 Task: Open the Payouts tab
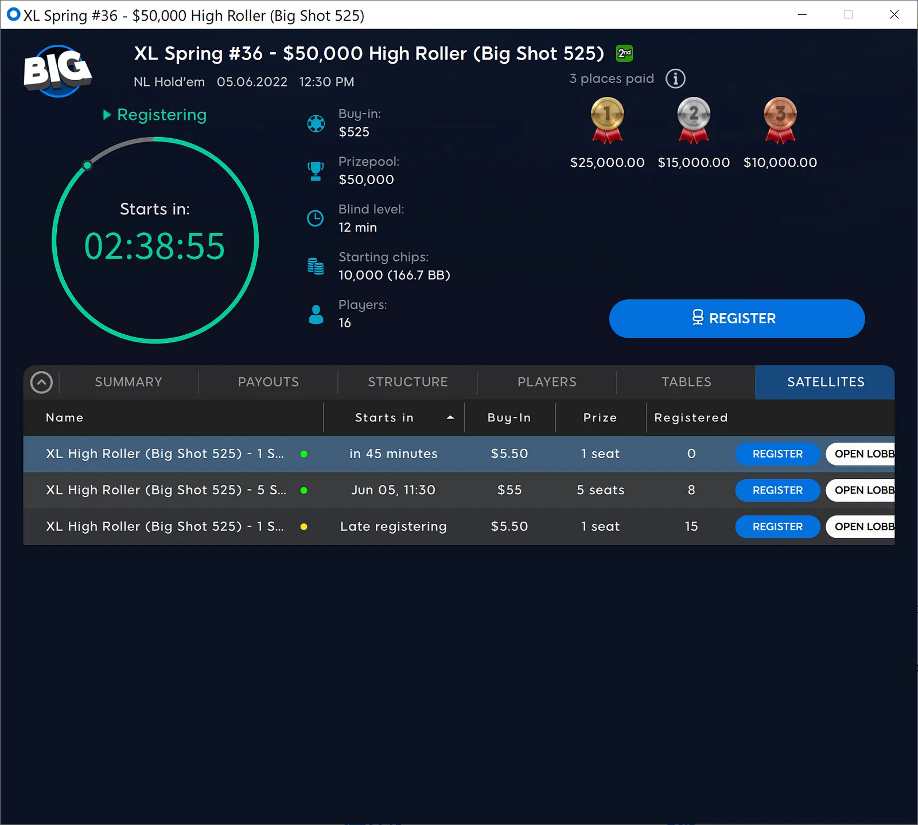pyautogui.click(x=268, y=382)
